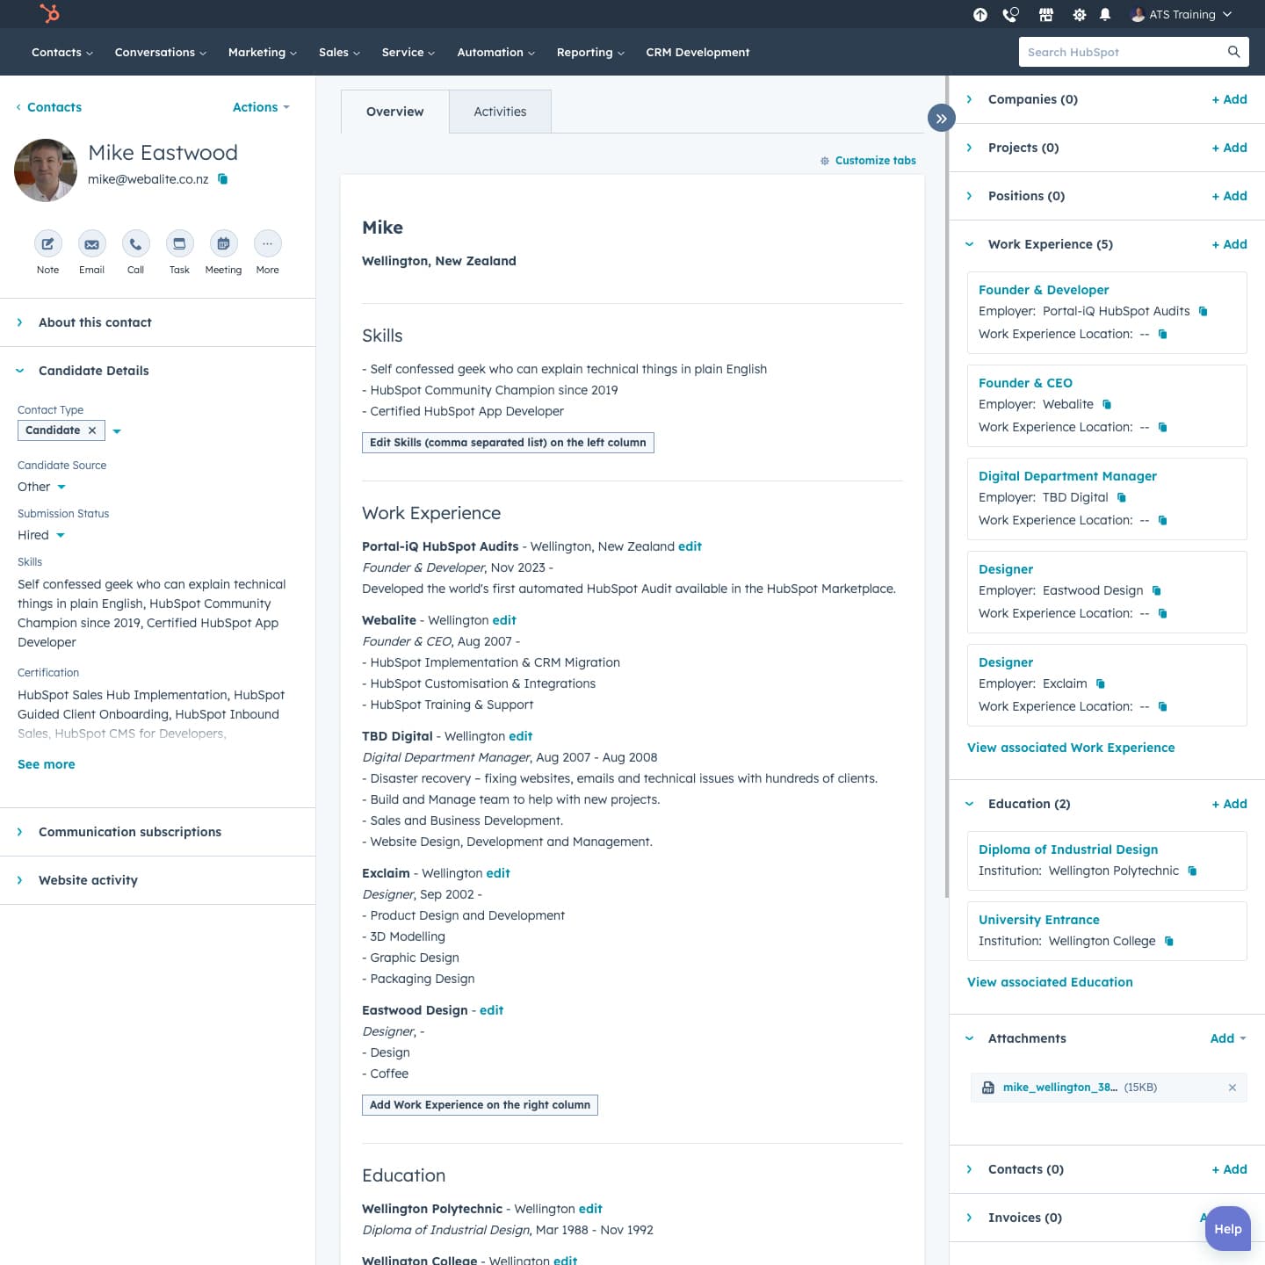Collapse the right sidebar with double-arrow button
This screenshot has width=1265, height=1265.
pyautogui.click(x=941, y=118)
